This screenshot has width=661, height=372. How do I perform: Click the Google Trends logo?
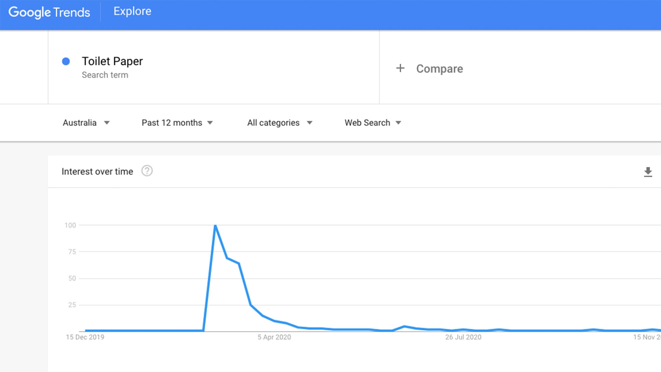49,12
